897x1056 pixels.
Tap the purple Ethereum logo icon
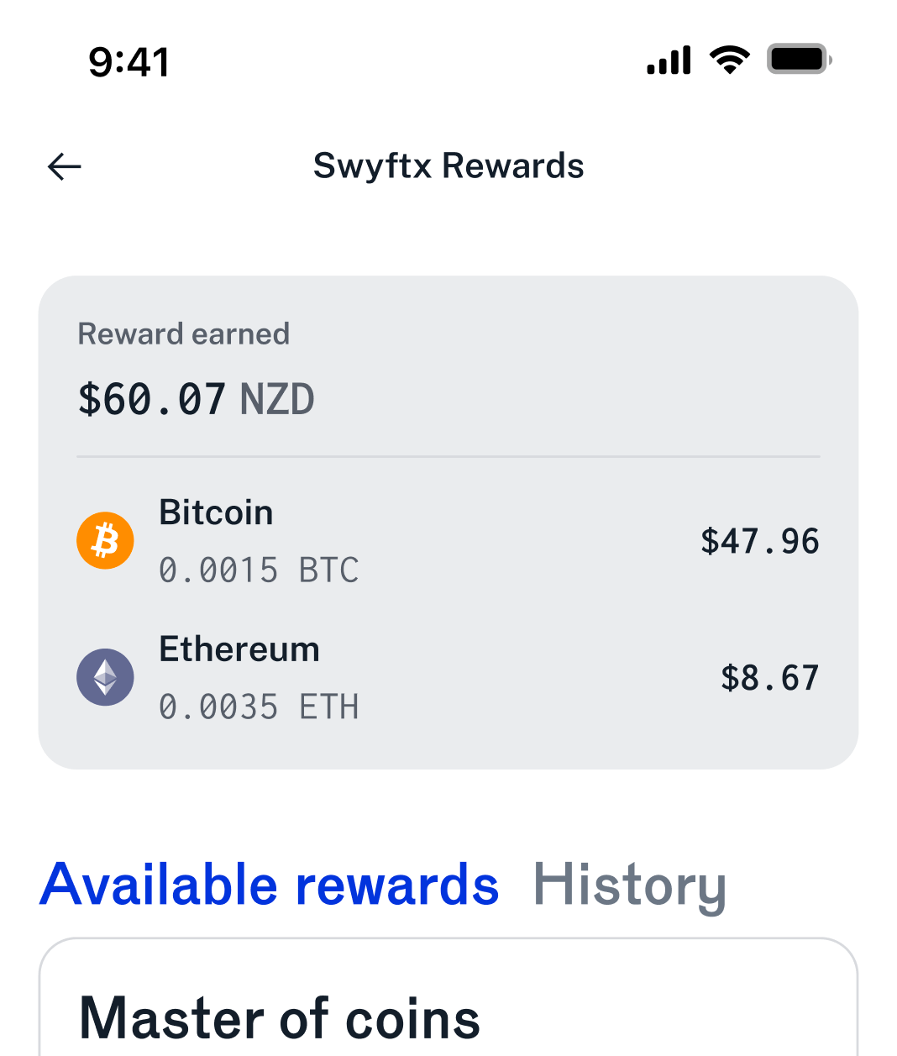click(105, 677)
